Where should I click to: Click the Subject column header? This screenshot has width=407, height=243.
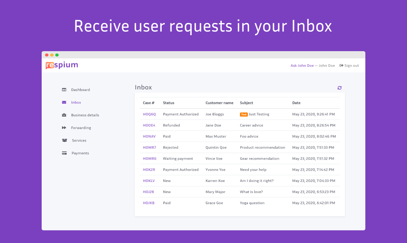pos(246,103)
